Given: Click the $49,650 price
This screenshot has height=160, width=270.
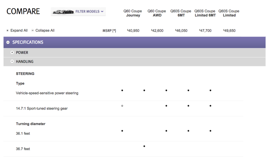Looking at the screenshot, I should click(x=230, y=31).
